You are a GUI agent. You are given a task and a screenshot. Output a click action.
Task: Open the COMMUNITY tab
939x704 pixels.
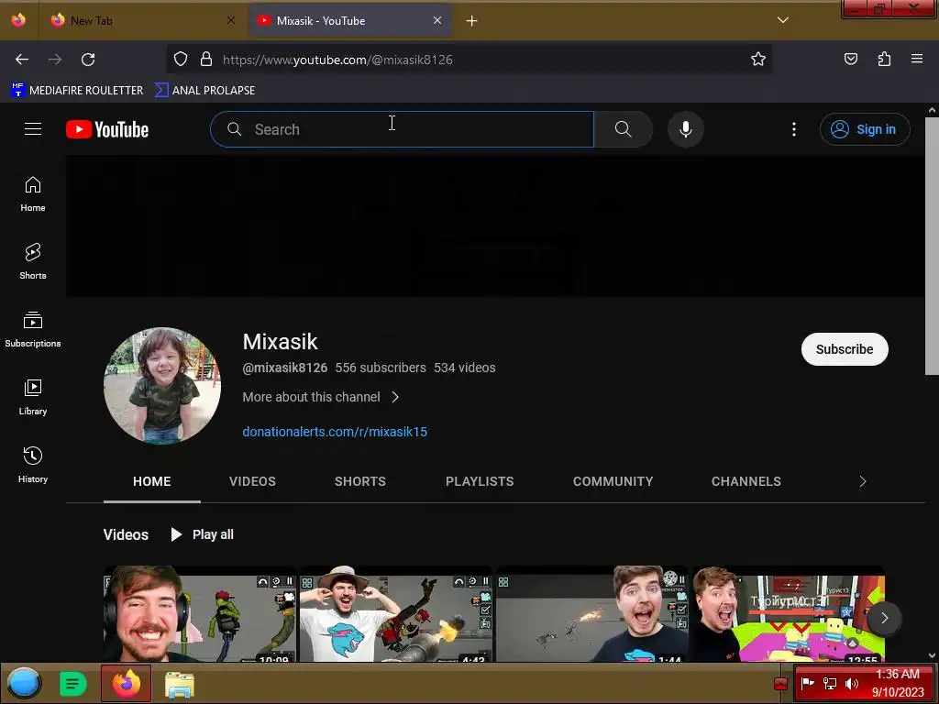click(x=613, y=481)
